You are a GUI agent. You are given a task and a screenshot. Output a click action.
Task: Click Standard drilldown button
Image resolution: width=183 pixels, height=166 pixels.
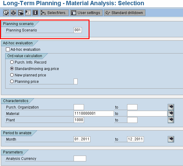coord(125,13)
